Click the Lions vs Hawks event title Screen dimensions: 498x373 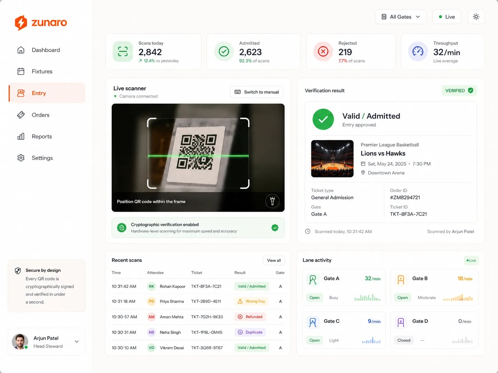click(x=383, y=154)
